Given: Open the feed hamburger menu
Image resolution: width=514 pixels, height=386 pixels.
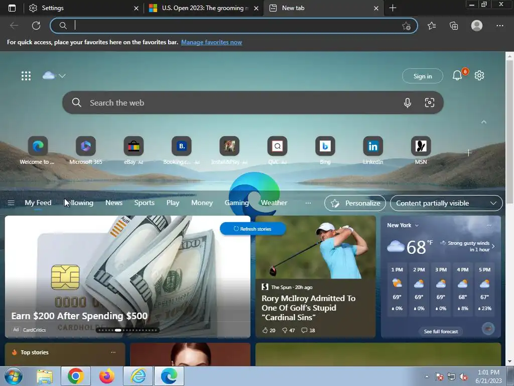Looking at the screenshot, I should coord(11,203).
